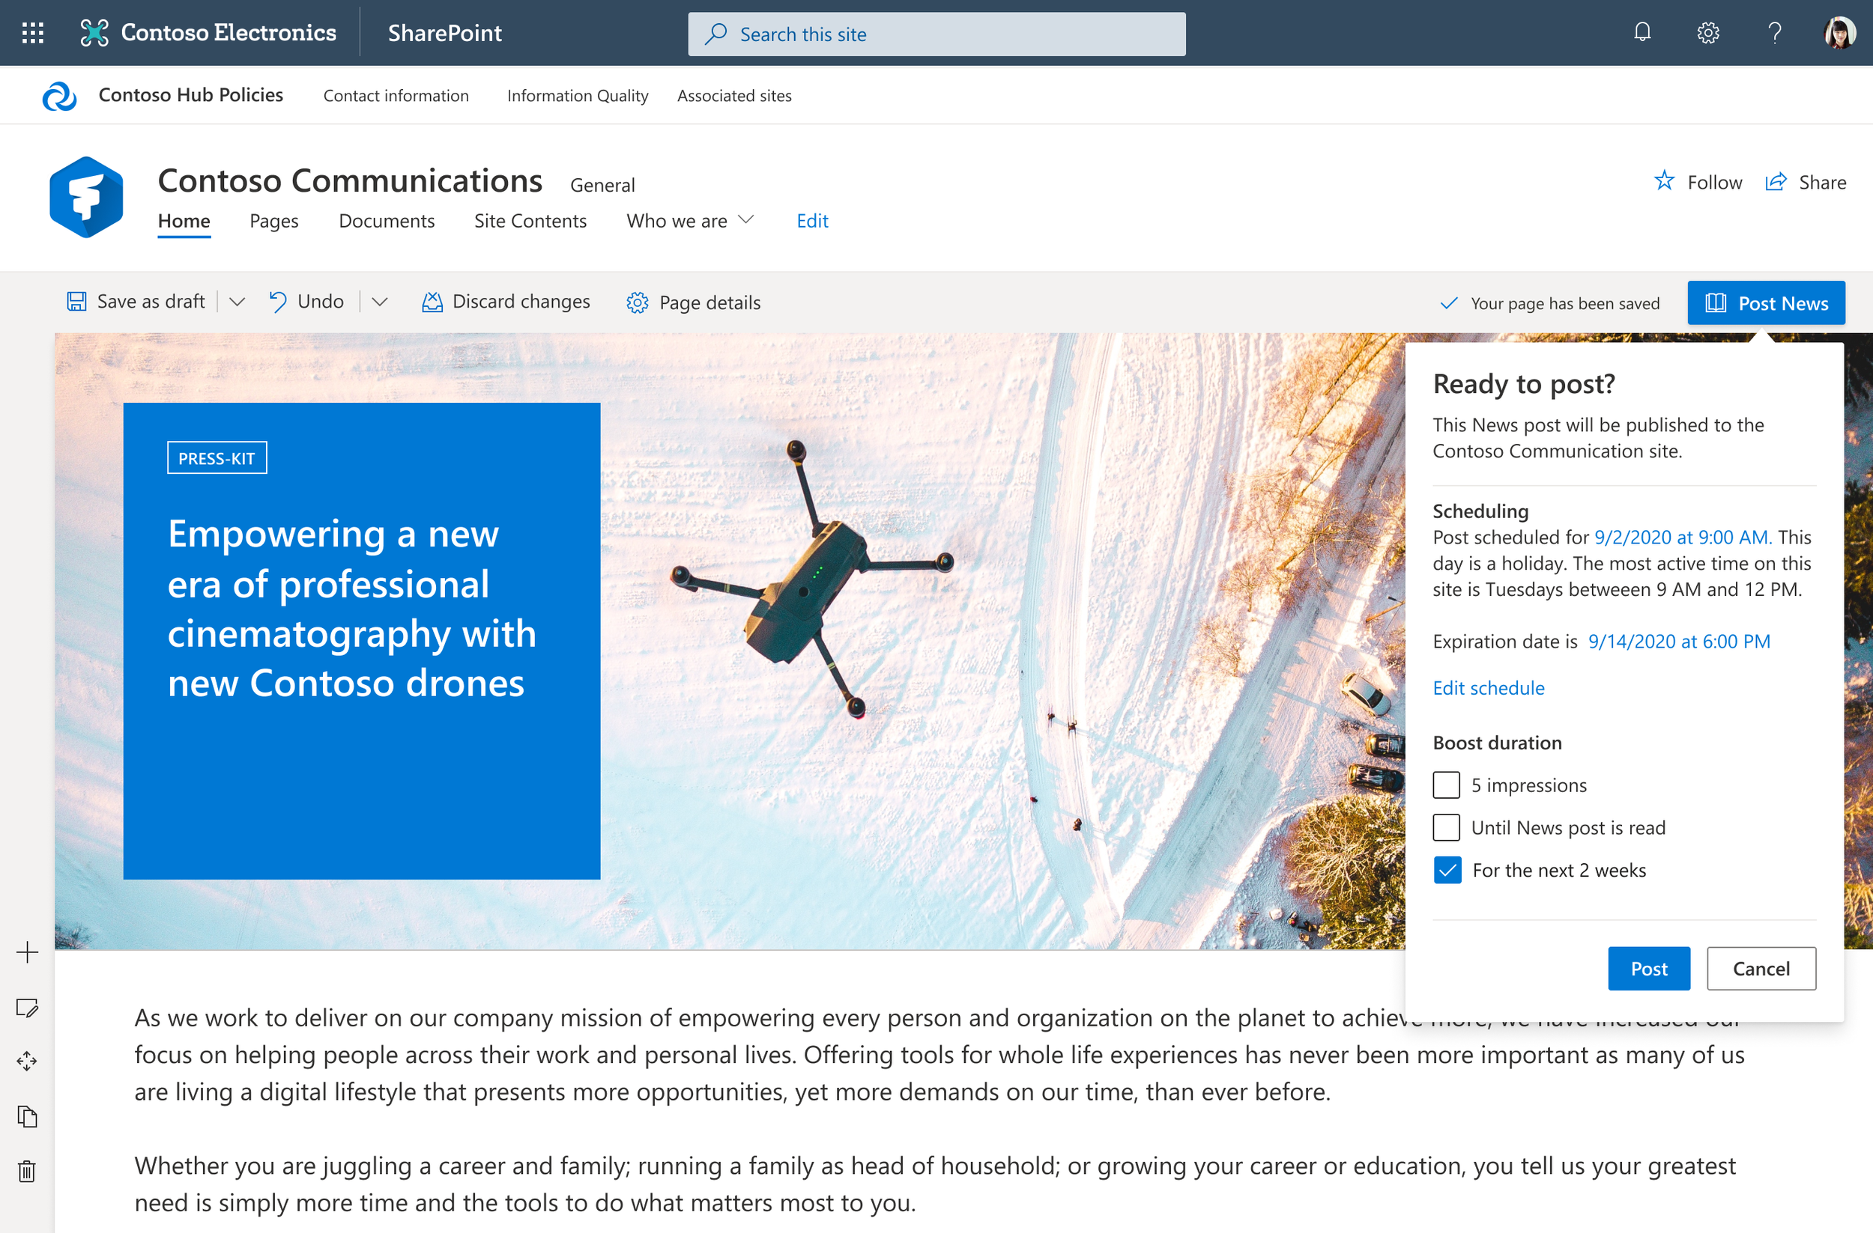Click the help question mark icon
Image resolution: width=1873 pixels, height=1233 pixels.
[x=1774, y=33]
